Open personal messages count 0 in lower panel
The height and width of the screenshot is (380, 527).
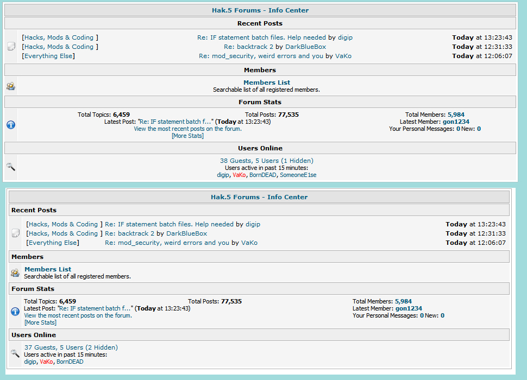[x=422, y=315]
